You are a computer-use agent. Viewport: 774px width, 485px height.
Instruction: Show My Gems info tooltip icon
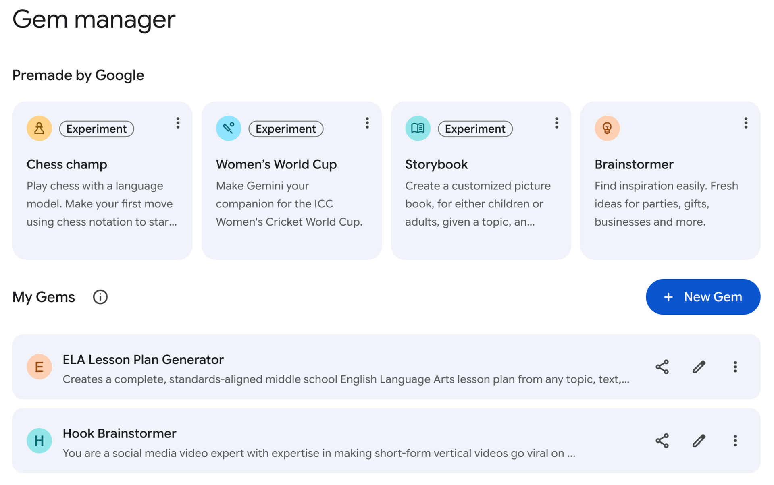(x=100, y=297)
